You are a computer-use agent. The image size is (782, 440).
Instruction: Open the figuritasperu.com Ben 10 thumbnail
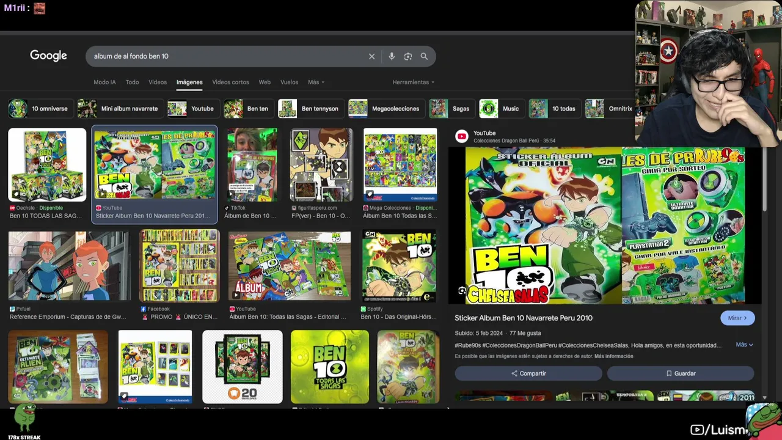(x=321, y=164)
